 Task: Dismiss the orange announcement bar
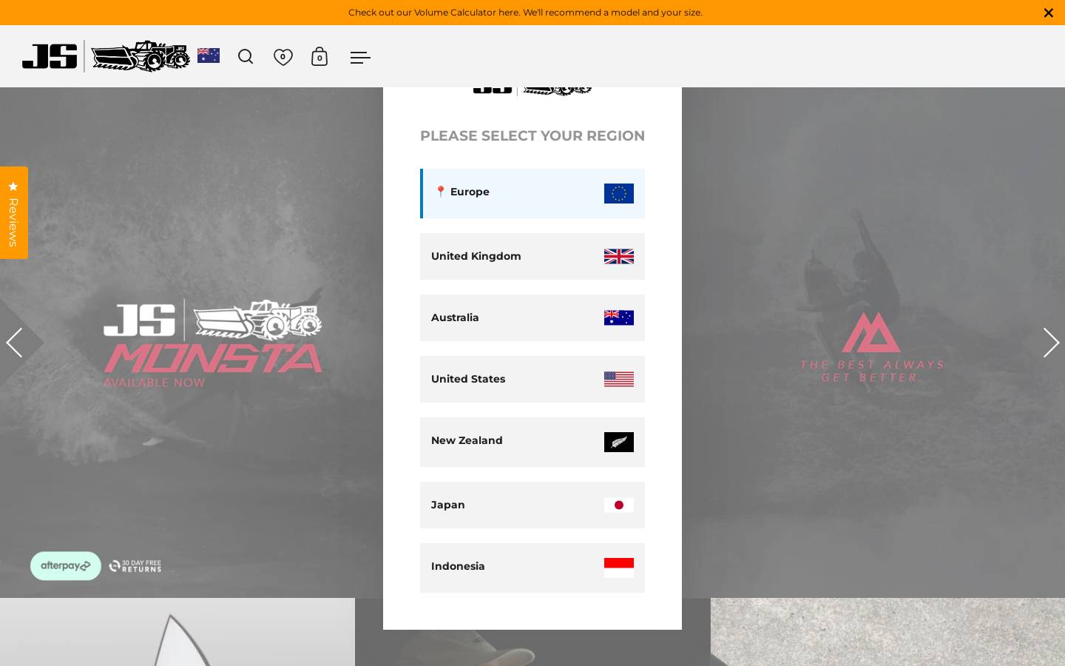point(1048,13)
